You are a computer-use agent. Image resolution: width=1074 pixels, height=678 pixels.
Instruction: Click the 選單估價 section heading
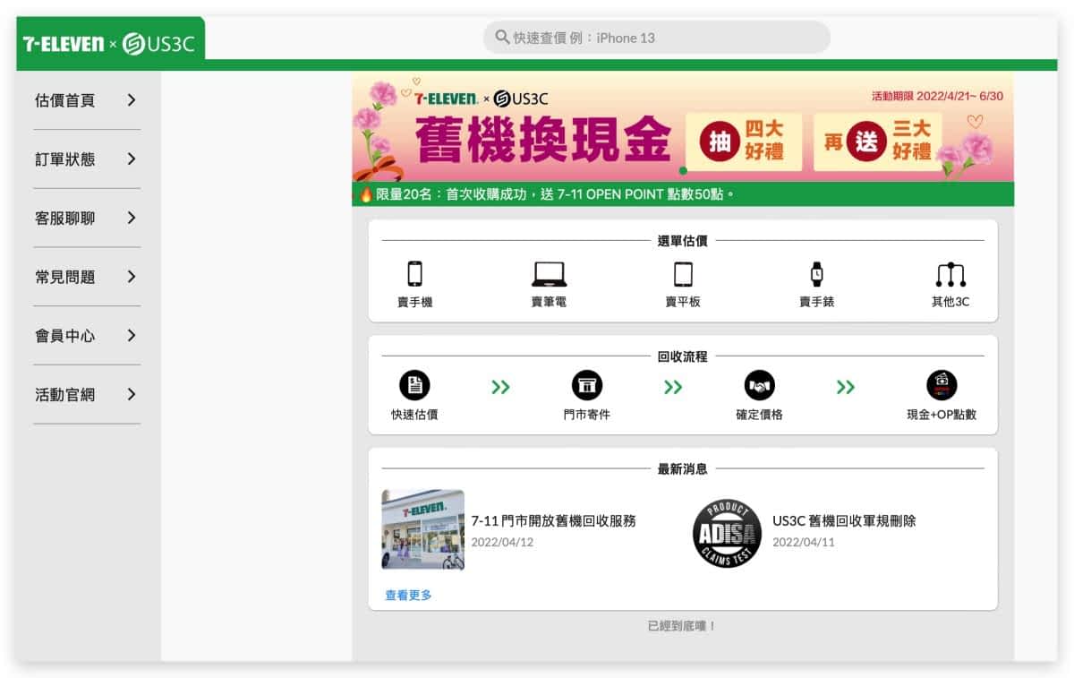click(x=683, y=241)
